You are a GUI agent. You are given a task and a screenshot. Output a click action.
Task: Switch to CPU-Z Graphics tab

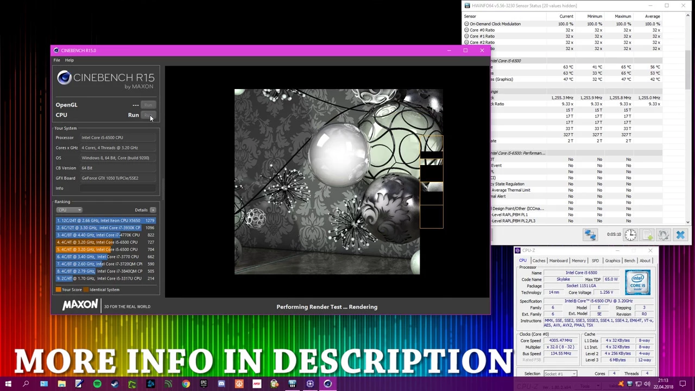coord(612,261)
